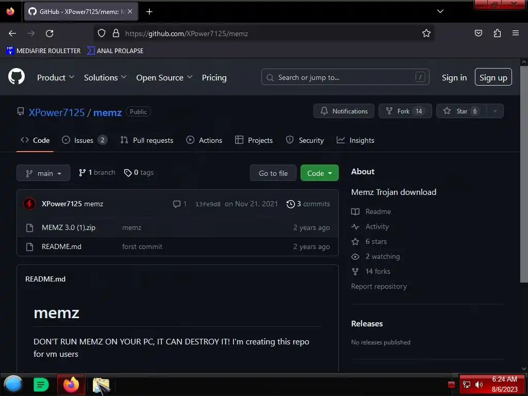The width and height of the screenshot is (528, 396).
Task: Expand the Solutions menu
Action: click(x=105, y=77)
